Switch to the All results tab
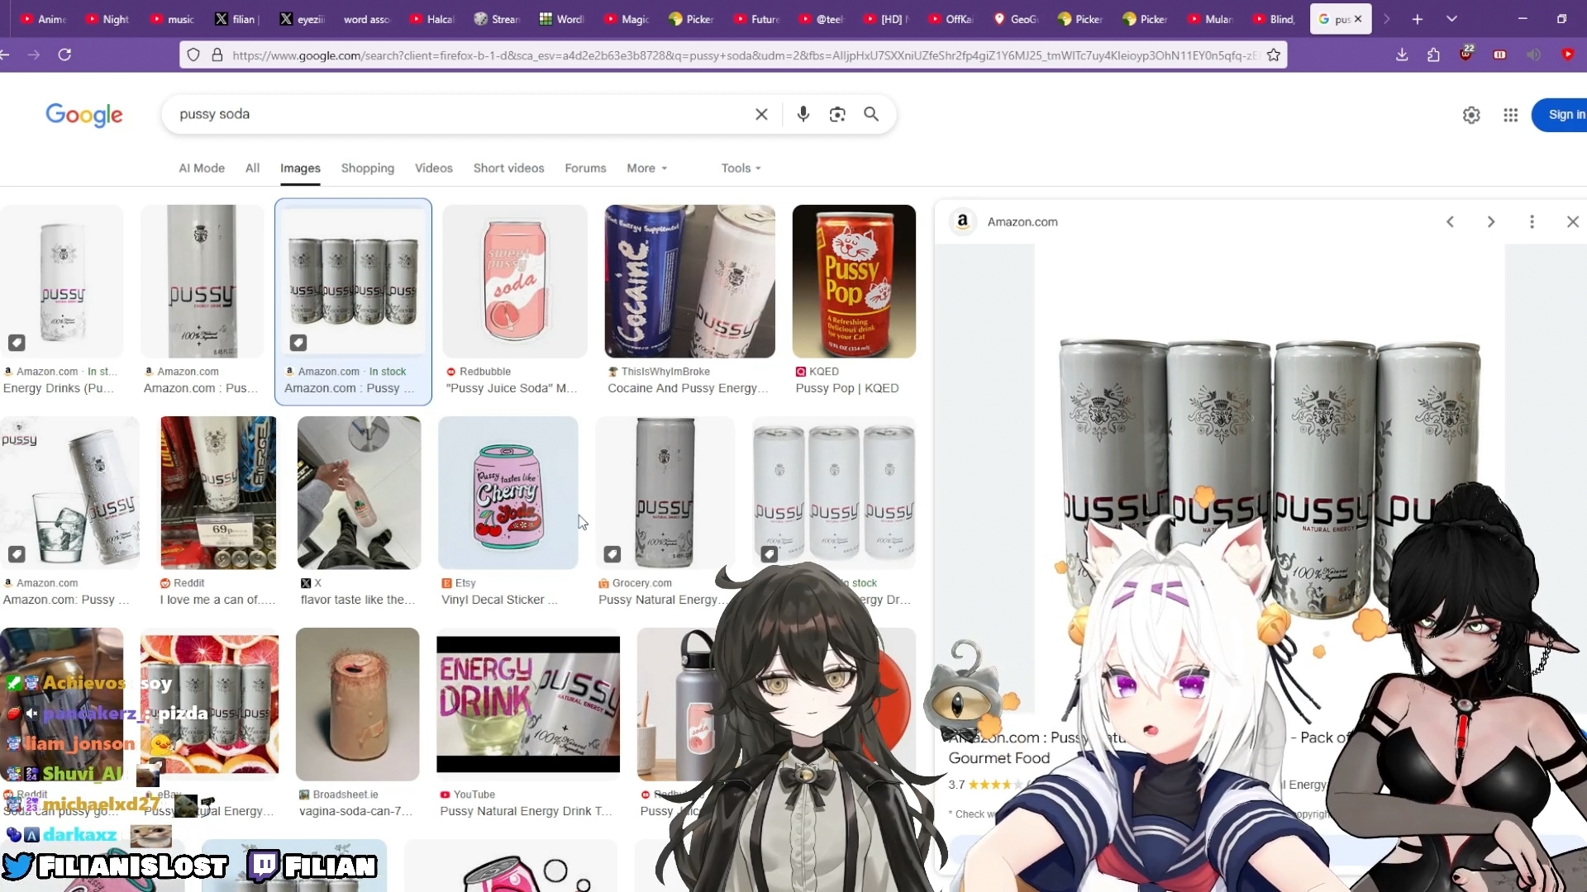 tap(252, 168)
